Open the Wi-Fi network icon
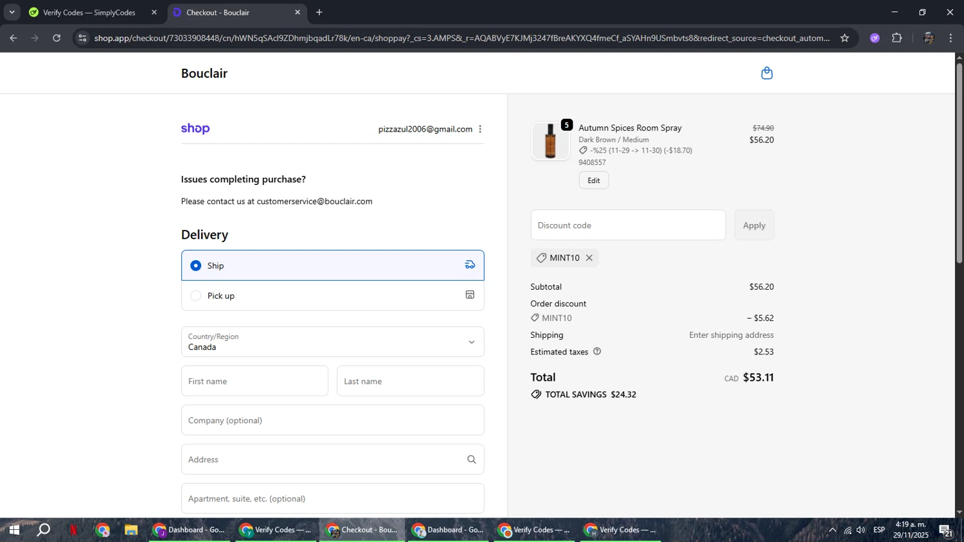 848,530
